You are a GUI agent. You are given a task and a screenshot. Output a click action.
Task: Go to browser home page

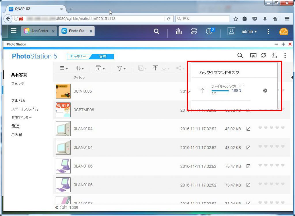point(275,19)
